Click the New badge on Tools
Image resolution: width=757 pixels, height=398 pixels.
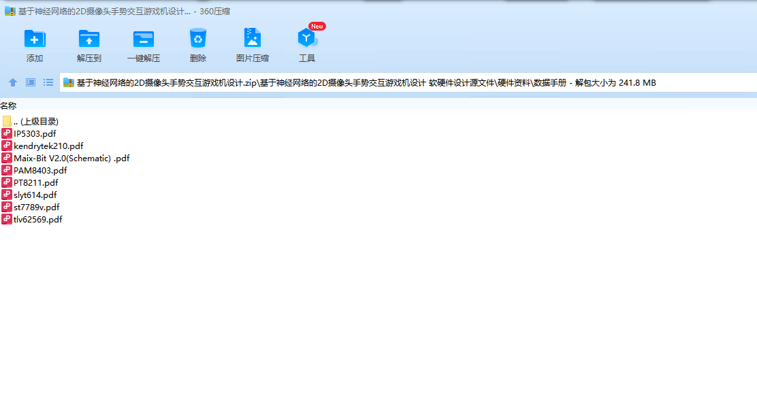(317, 27)
